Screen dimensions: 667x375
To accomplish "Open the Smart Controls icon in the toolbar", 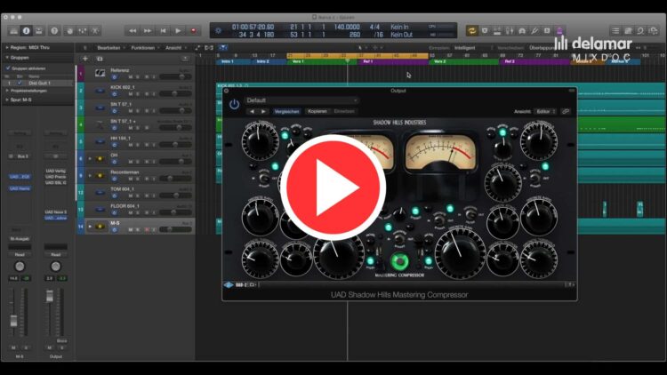I will [x=69, y=31].
